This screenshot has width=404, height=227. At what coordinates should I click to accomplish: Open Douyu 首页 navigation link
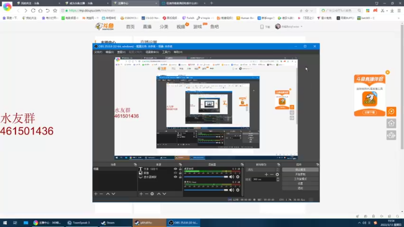(130, 27)
